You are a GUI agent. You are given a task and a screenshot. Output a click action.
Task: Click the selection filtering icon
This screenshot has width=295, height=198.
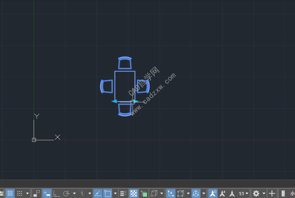tap(180, 193)
